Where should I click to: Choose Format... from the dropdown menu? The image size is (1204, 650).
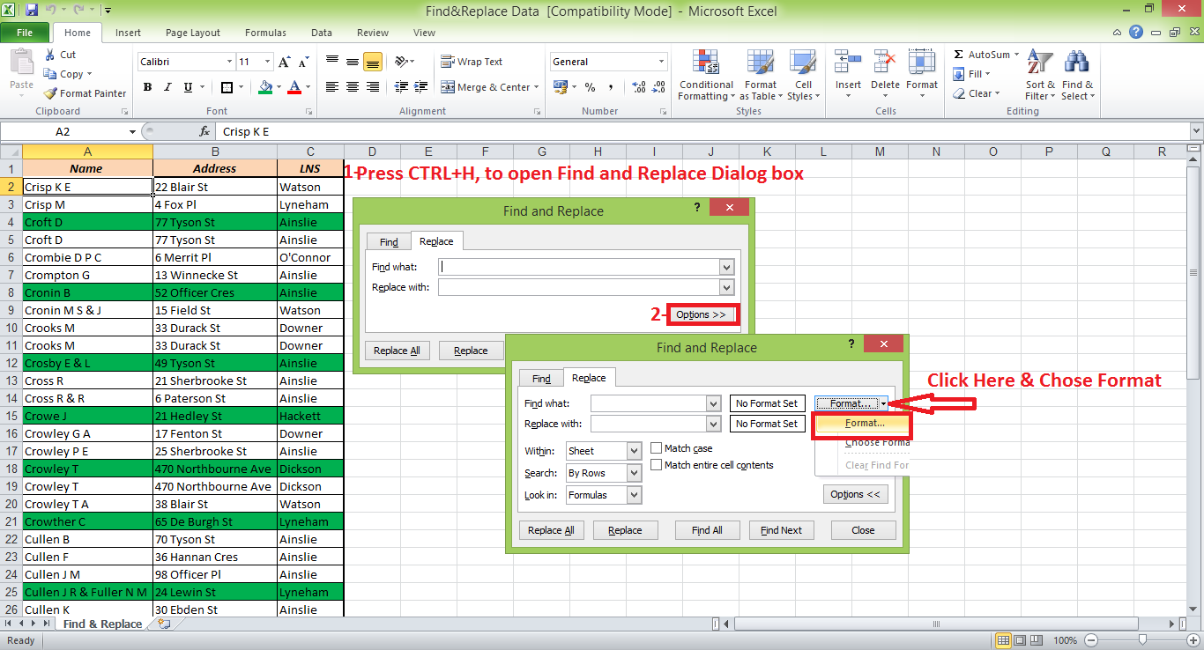click(864, 423)
